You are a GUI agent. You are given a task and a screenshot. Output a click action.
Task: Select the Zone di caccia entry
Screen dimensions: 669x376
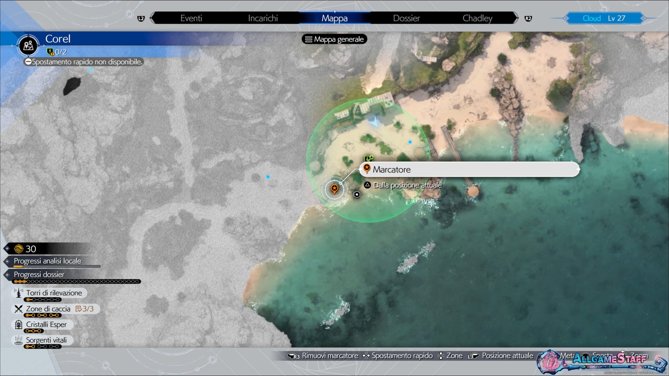click(x=56, y=309)
